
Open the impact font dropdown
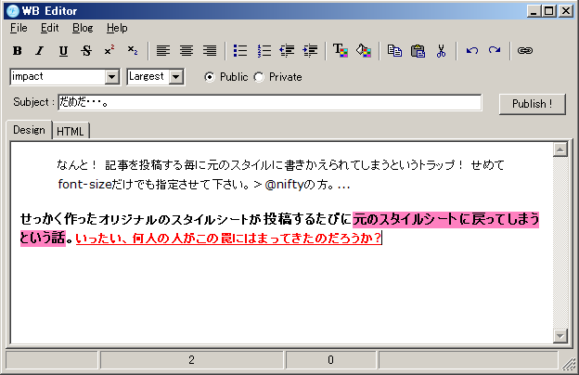112,77
